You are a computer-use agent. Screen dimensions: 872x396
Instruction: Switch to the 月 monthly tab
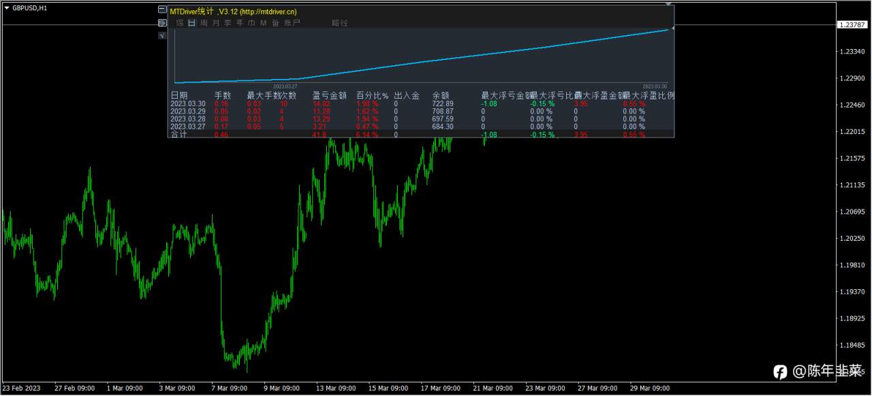[x=216, y=23]
